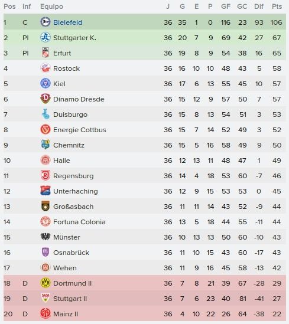Click the Energie Cottbus club badge
The width and height of the screenshot is (289, 324).
(46, 130)
